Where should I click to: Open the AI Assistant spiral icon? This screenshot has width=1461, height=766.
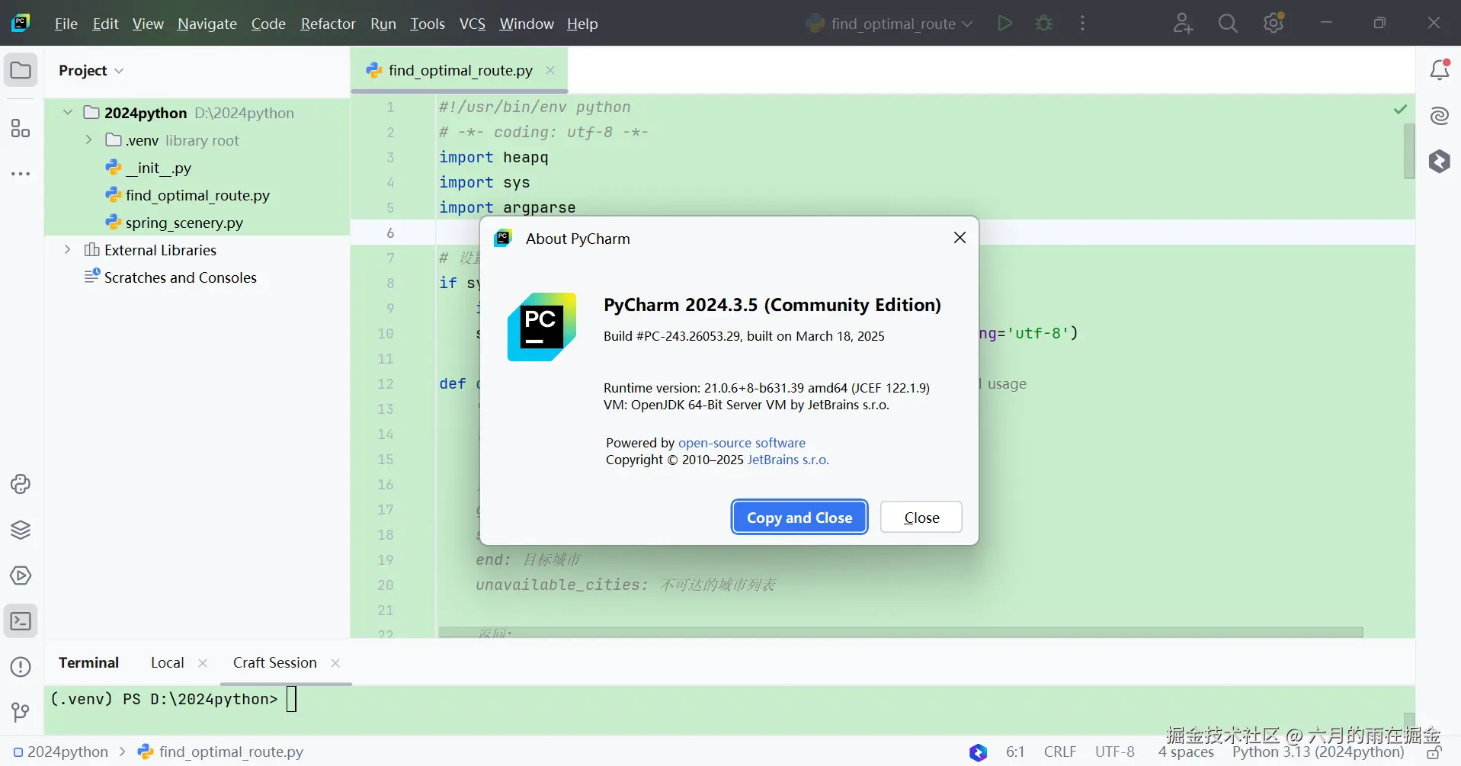[1440, 116]
